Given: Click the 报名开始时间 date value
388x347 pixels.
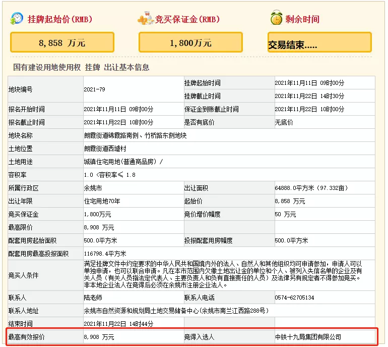Looking at the screenshot, I should (118, 109).
